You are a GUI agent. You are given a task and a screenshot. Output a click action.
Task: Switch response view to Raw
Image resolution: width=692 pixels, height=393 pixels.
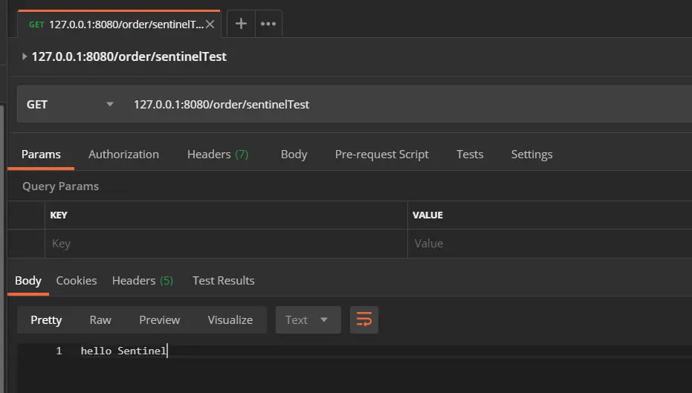click(100, 320)
